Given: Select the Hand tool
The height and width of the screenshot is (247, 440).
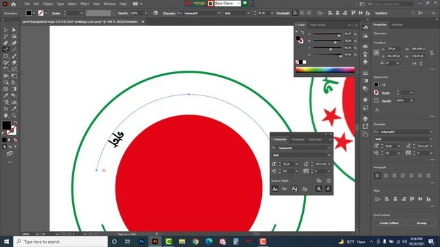Looking at the screenshot, I should point(5,115).
